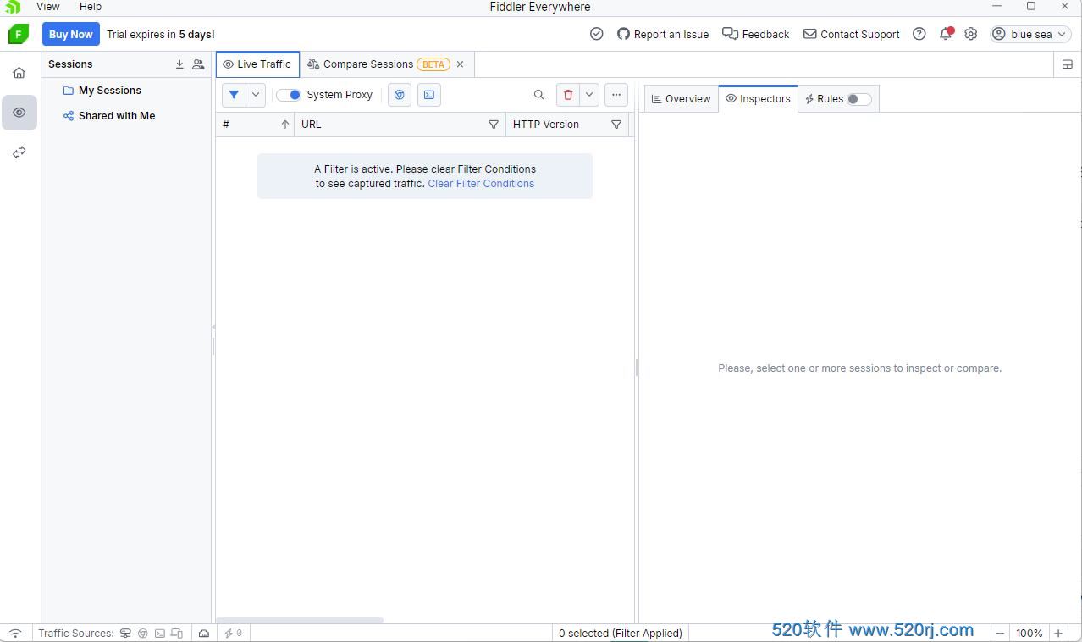Open the Home view in the sidebar
The image size is (1082, 642).
coord(19,73)
